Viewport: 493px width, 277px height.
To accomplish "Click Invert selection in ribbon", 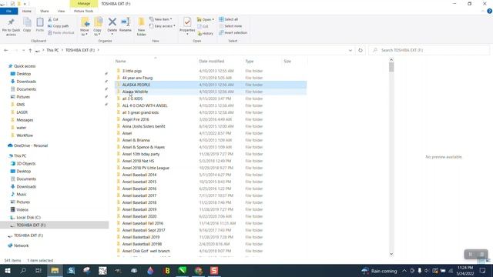I will point(233,32).
